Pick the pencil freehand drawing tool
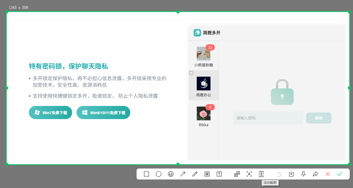Viewport: 353px width, 188px height. coord(195,174)
